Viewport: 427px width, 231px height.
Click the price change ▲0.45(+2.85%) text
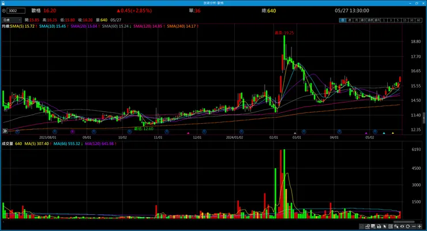(x=134, y=10)
